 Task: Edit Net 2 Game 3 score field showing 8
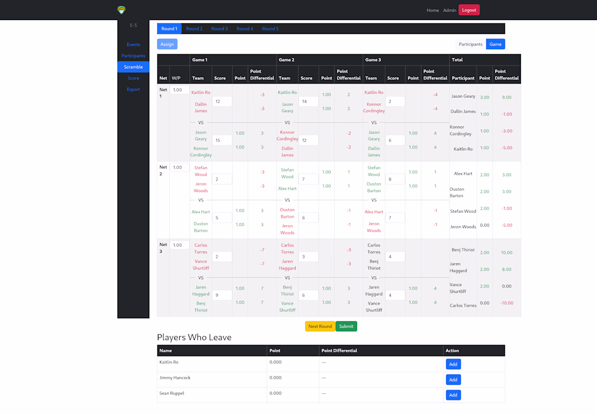(395, 179)
